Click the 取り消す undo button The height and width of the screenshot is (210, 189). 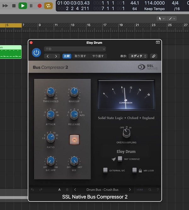click(x=80, y=56)
